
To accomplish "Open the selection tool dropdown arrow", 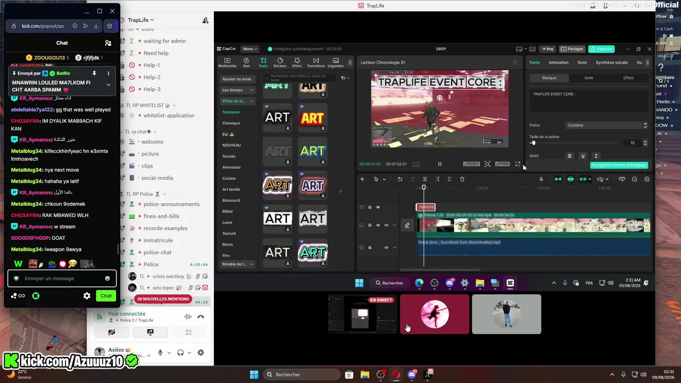I will (x=384, y=179).
